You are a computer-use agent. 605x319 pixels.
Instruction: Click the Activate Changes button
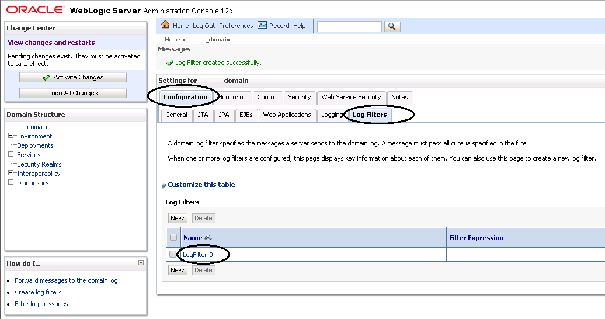[73, 77]
